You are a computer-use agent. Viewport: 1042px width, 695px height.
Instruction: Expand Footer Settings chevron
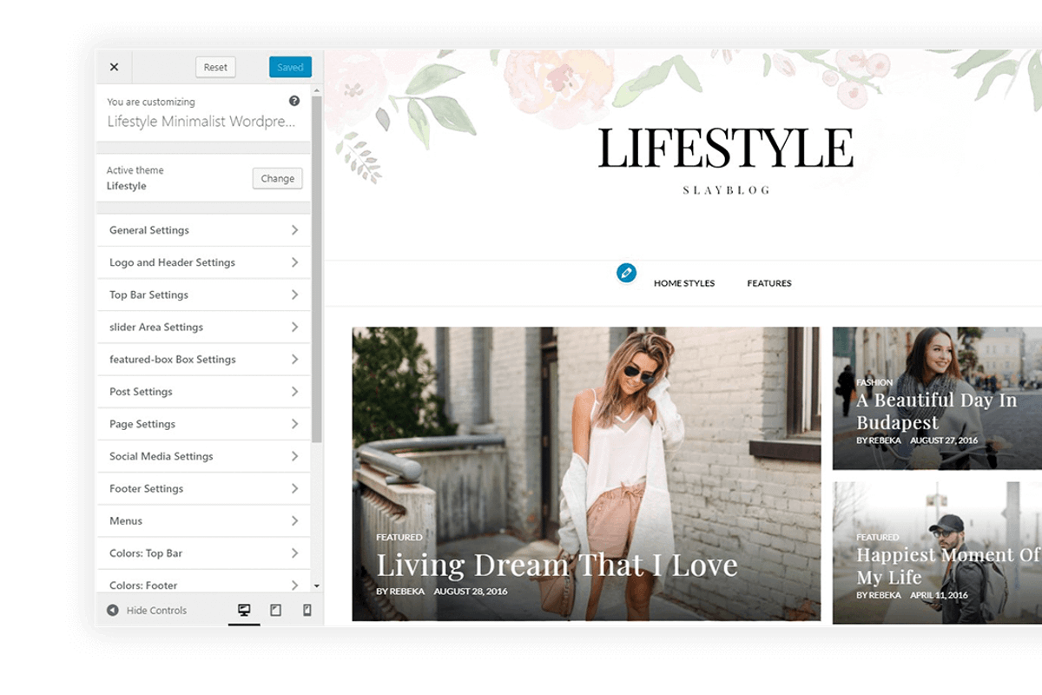coord(294,488)
